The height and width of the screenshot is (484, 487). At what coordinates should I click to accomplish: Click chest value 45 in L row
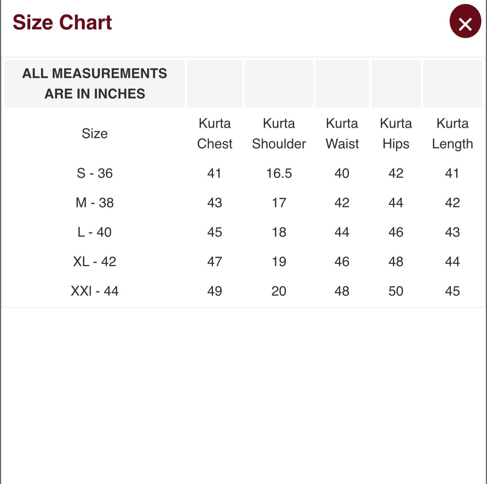coord(215,232)
